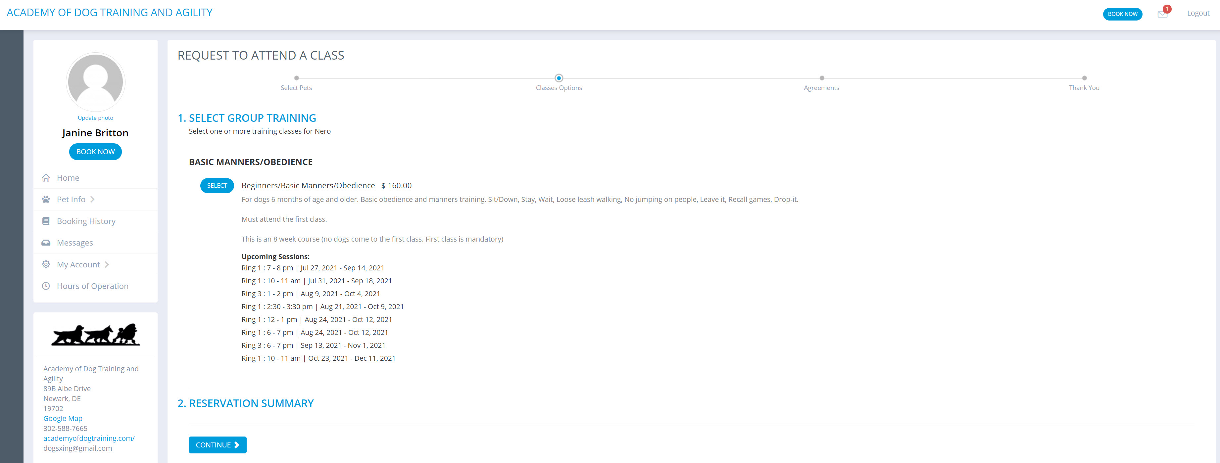This screenshot has height=463, width=1220.
Task: Click the gear icon beside My Account
Action: pos(46,264)
